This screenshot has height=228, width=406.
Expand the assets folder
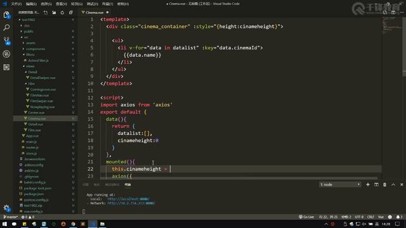(x=30, y=43)
